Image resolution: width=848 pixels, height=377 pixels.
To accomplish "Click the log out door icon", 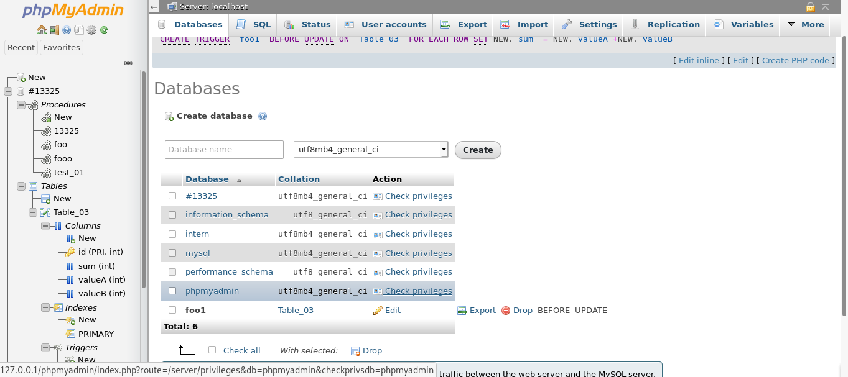I will pos(54,30).
